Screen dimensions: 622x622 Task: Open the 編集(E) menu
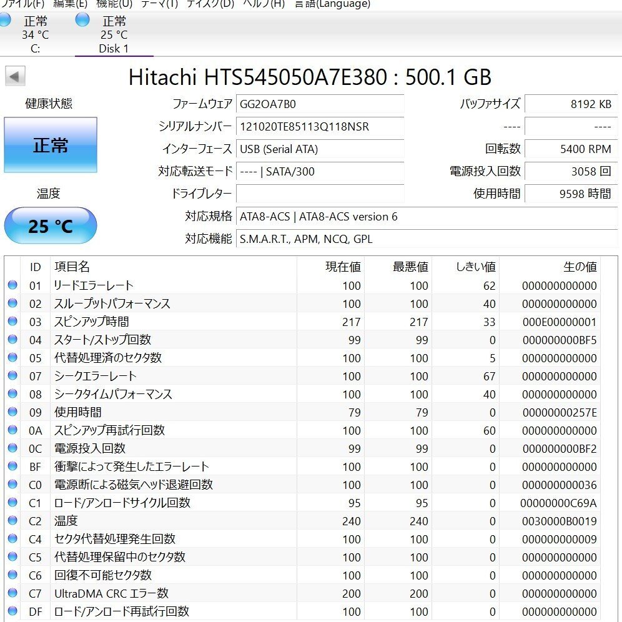point(70,4)
